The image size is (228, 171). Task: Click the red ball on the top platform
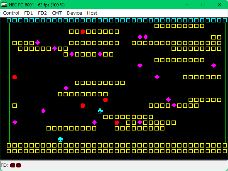click(x=83, y=32)
